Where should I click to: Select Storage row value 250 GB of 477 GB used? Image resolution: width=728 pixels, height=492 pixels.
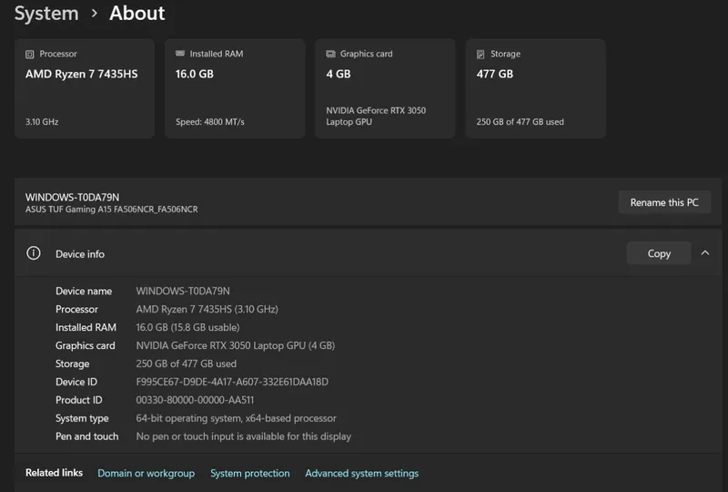(x=187, y=364)
